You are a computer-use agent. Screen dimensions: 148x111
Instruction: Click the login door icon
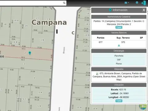pyautogui.click(x=144, y=3)
